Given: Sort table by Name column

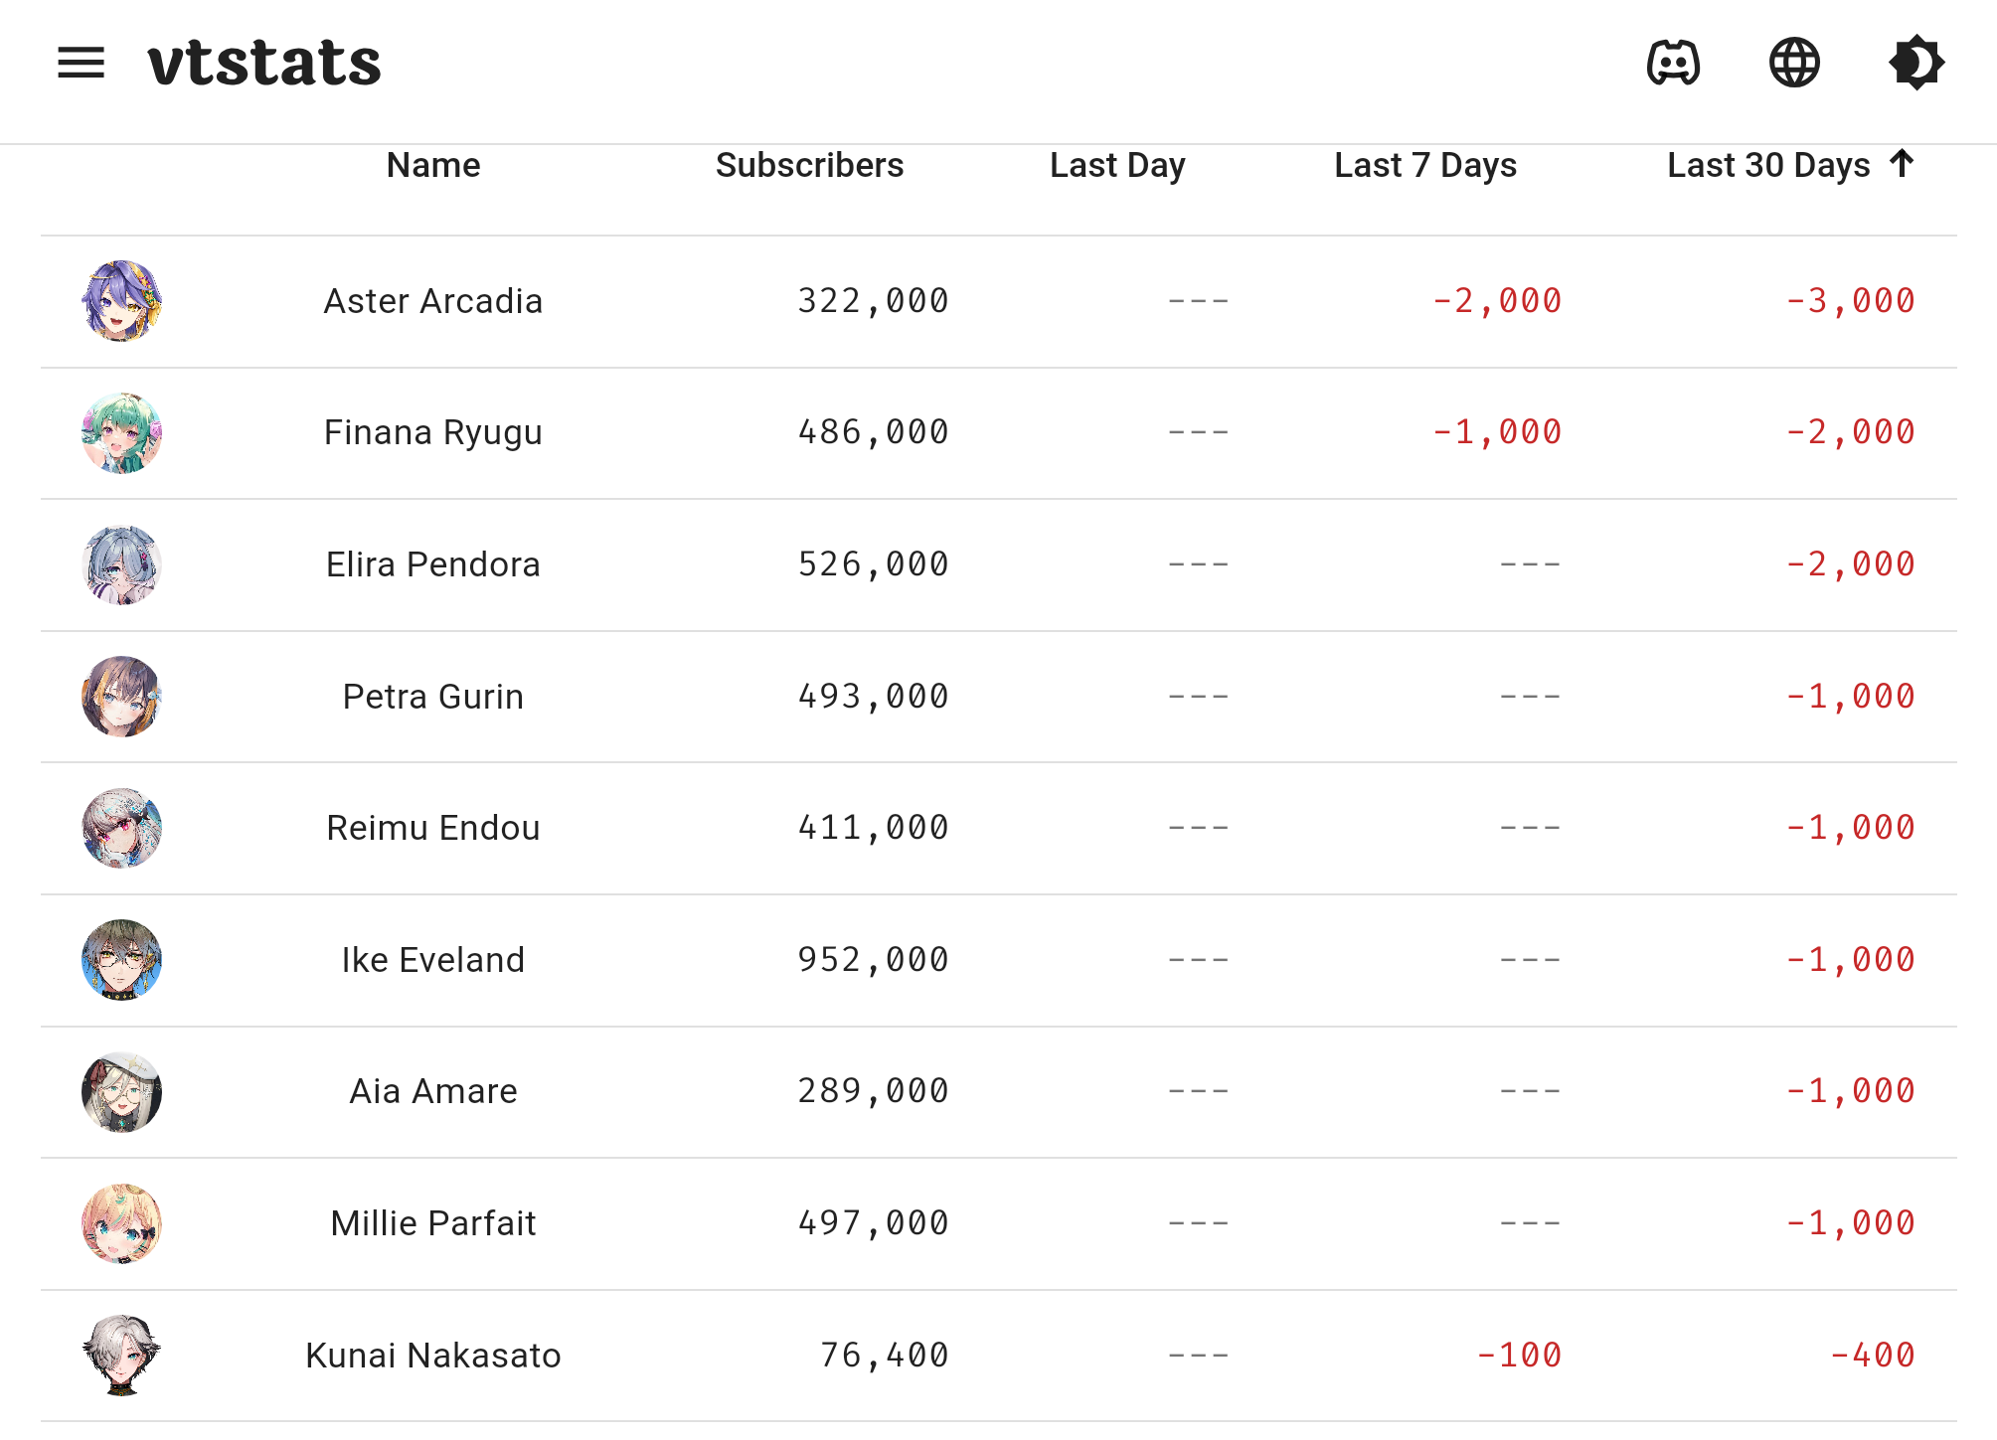Looking at the screenshot, I should (433, 165).
